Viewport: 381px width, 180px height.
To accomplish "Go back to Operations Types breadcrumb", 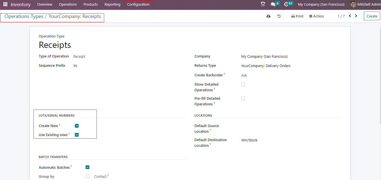I will (x=24, y=17).
